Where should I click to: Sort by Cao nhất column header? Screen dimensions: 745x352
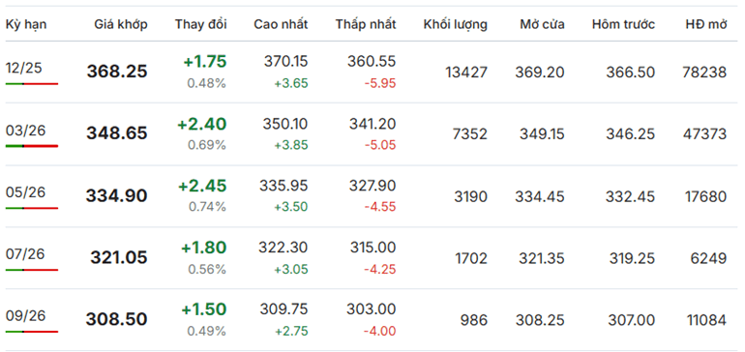[x=281, y=25]
